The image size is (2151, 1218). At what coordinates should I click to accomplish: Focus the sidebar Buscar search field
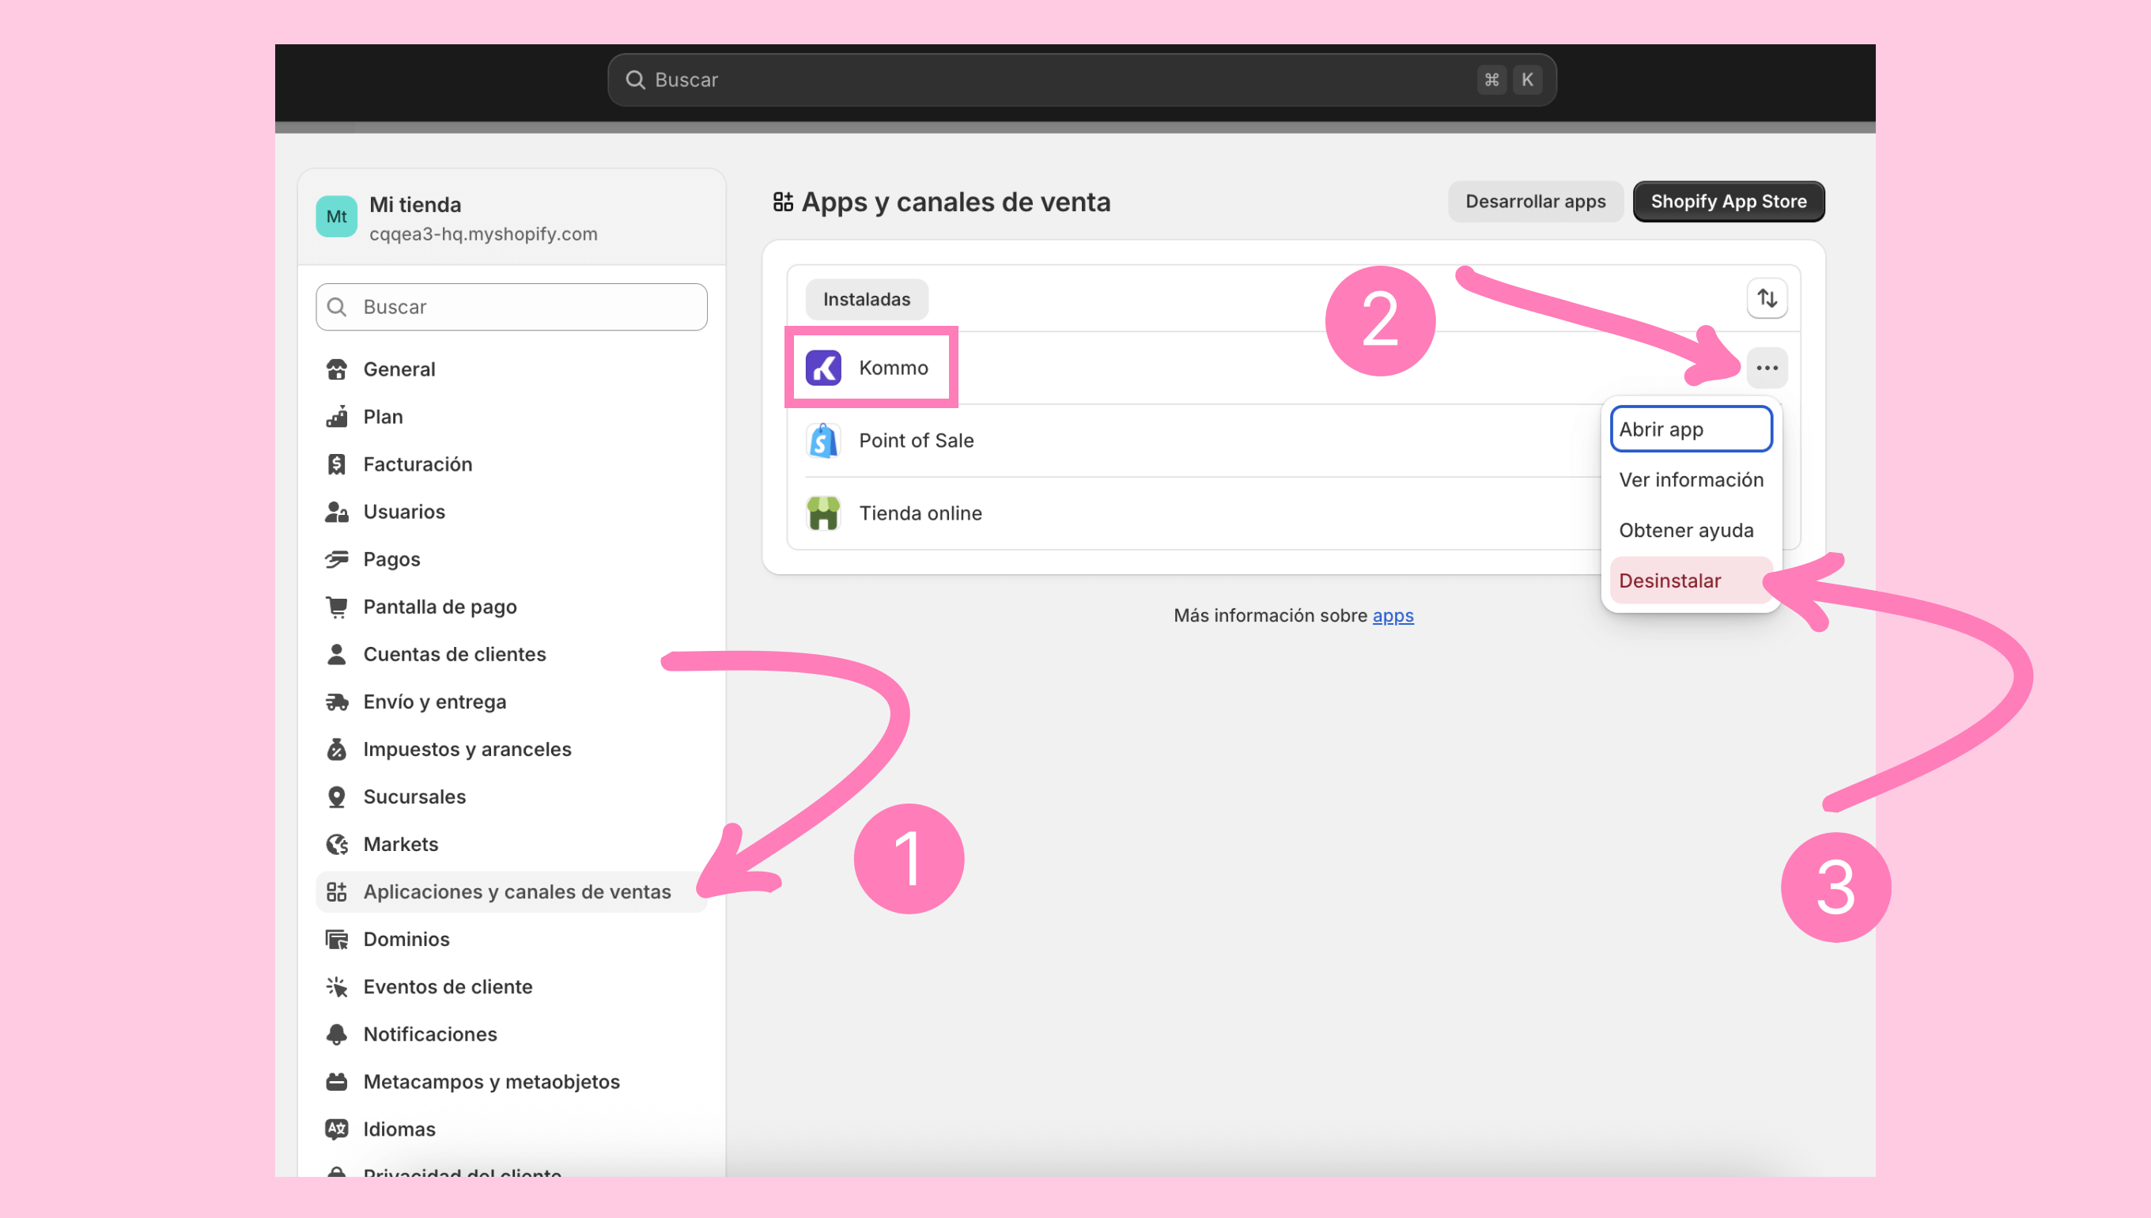[512, 307]
